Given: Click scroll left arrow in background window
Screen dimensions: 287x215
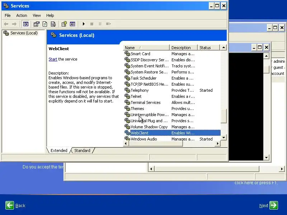Looking at the screenshot, I should click(151, 169).
